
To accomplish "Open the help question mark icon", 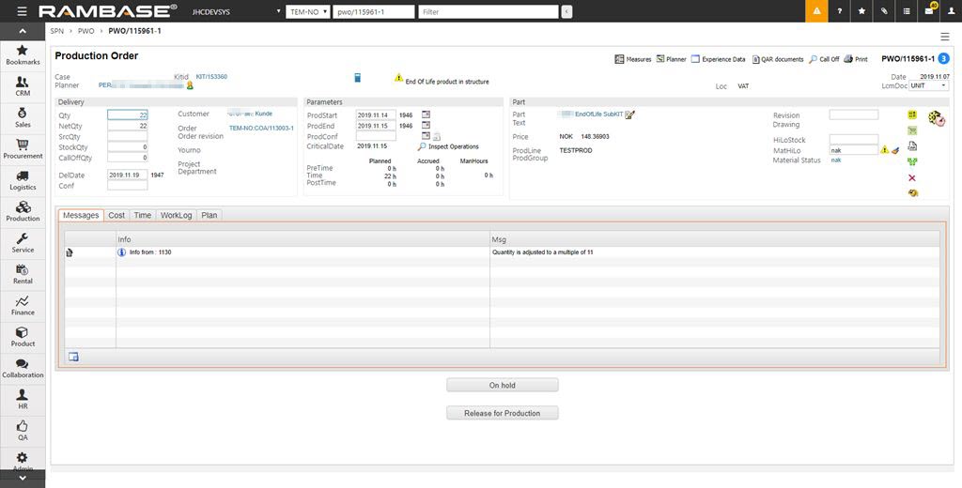I will 839,11.
